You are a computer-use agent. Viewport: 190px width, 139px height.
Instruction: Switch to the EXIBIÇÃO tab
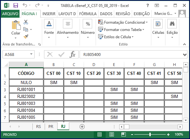[142, 14]
